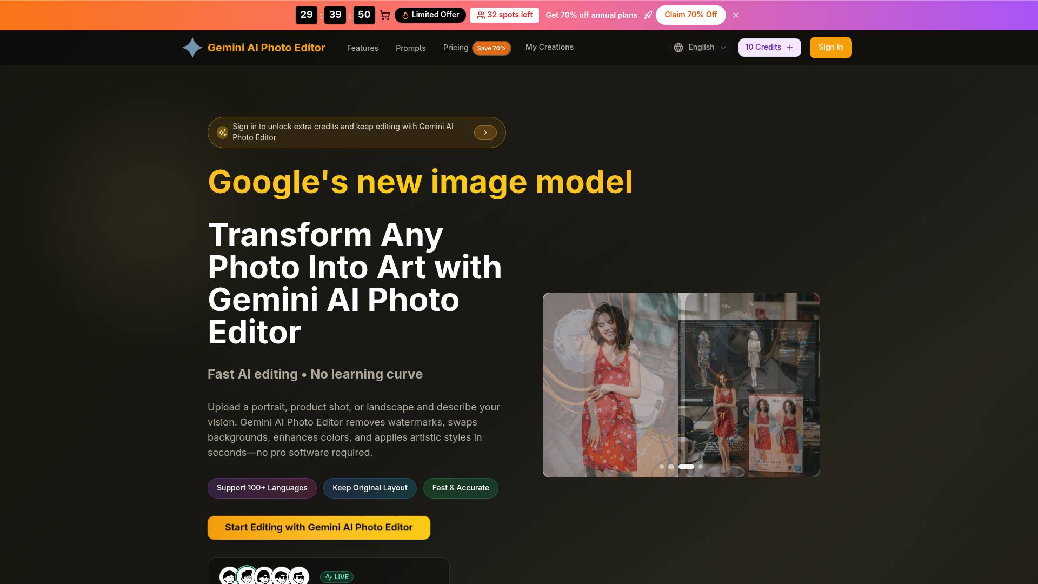
Task: Click the right-arrow in the sign-in banner
Action: [485, 132]
